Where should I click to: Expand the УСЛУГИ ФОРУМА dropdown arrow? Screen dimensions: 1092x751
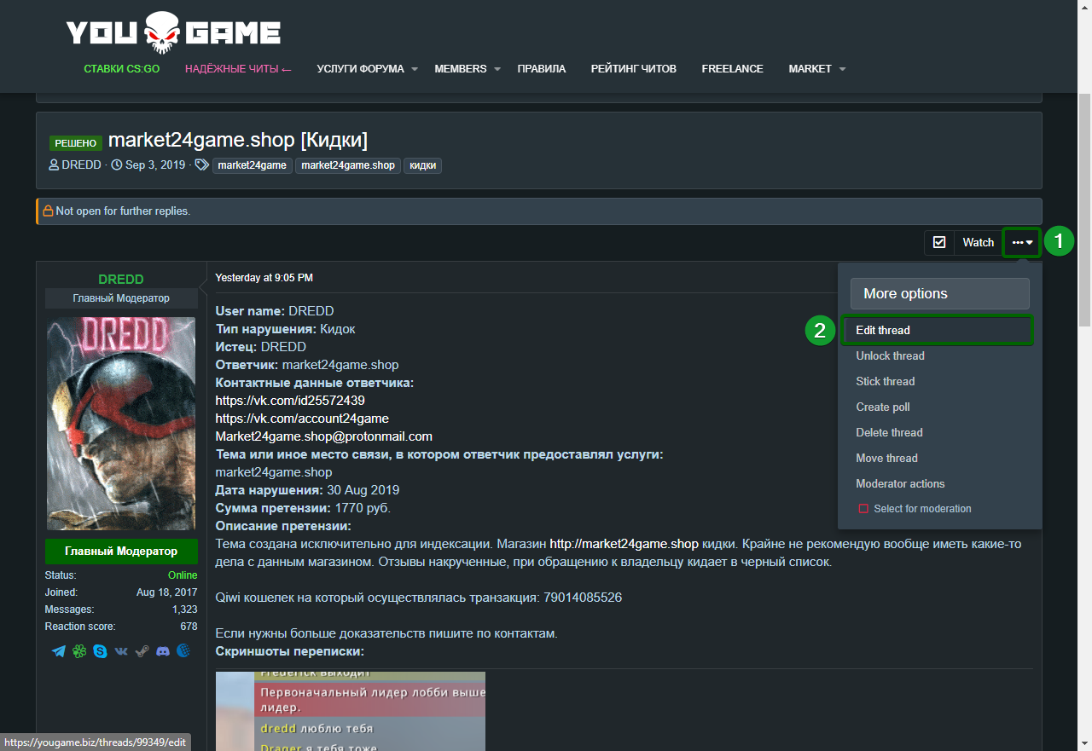click(x=414, y=69)
